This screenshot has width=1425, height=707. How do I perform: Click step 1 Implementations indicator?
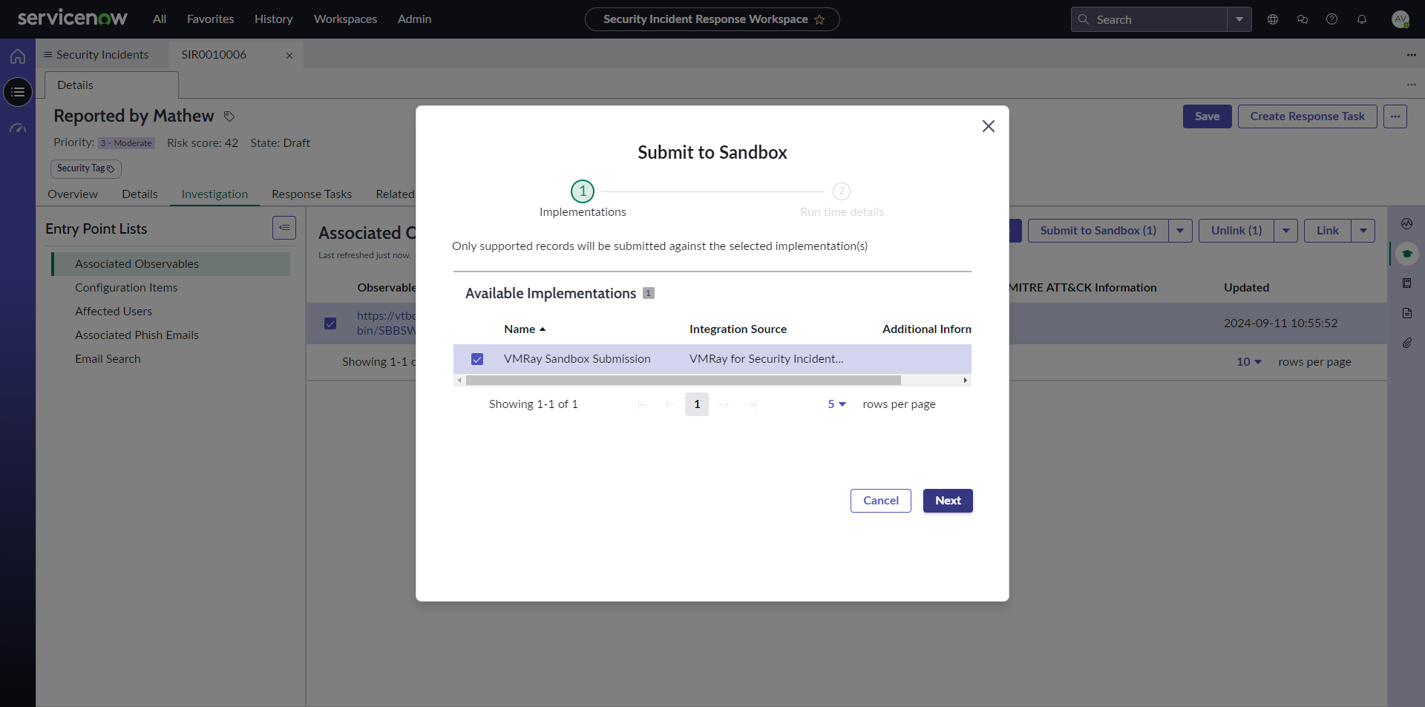[583, 191]
